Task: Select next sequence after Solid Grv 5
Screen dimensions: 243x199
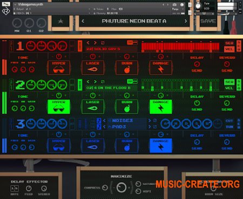Action: coord(95,43)
